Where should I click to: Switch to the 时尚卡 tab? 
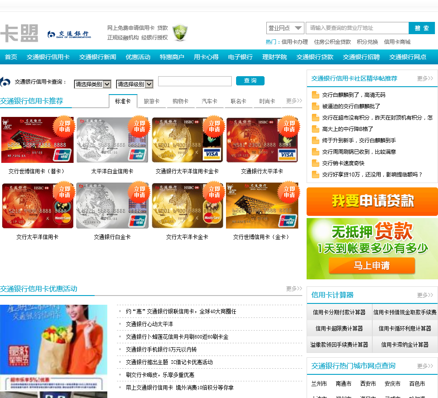click(267, 101)
